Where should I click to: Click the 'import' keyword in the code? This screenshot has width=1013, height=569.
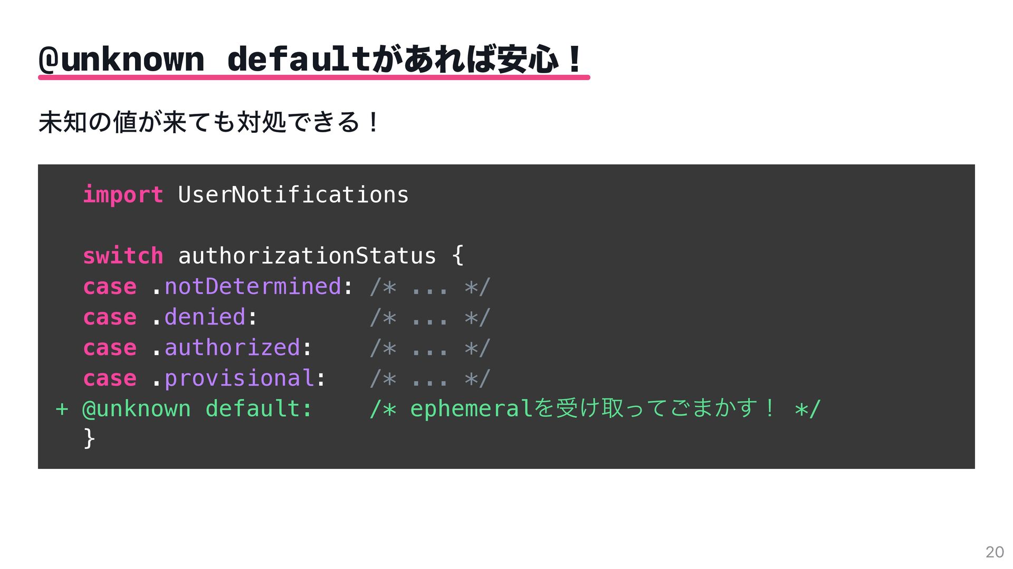tap(123, 195)
